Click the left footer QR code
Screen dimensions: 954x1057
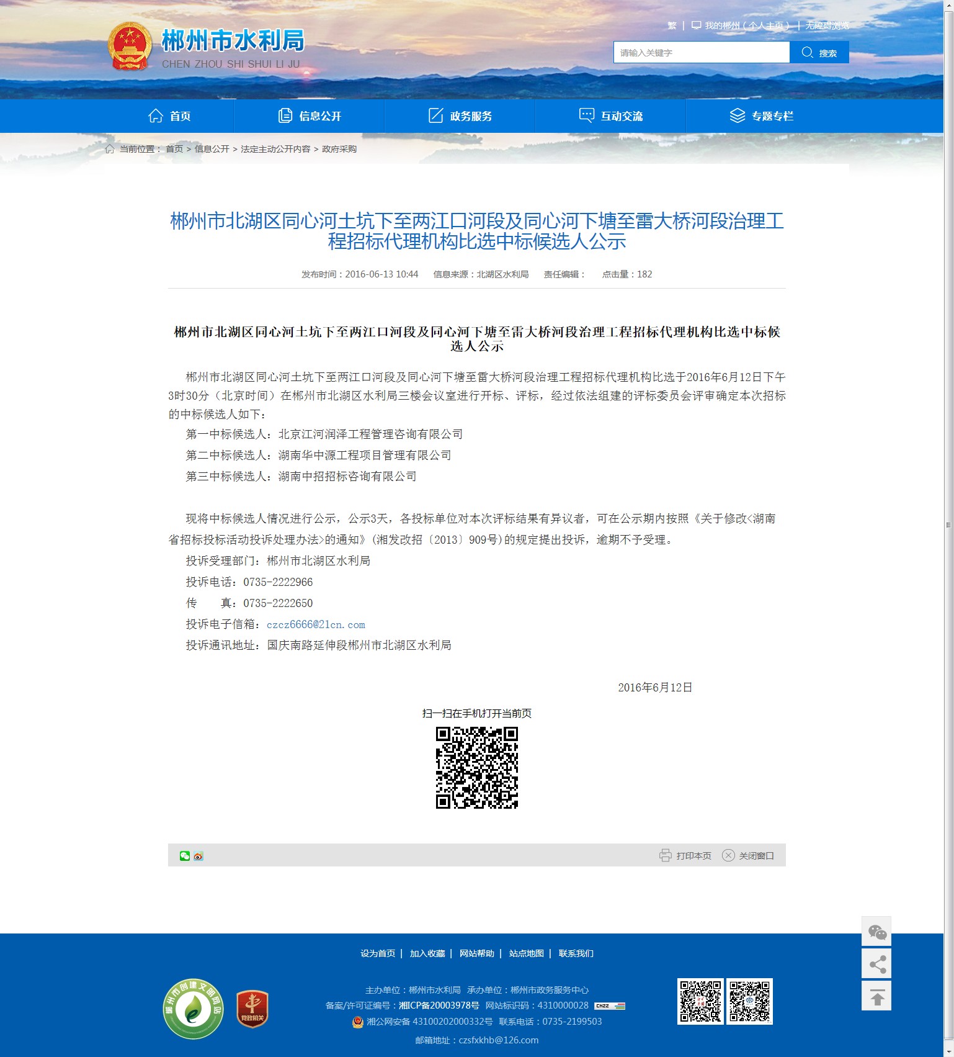(700, 1001)
